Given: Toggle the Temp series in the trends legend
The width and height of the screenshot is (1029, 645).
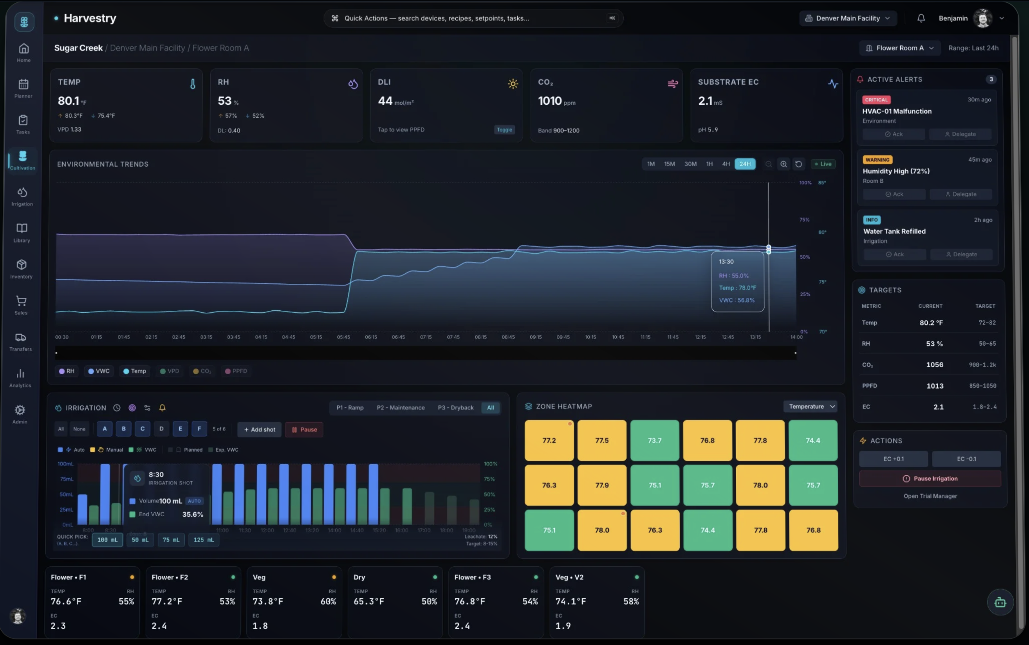Looking at the screenshot, I should 135,371.
